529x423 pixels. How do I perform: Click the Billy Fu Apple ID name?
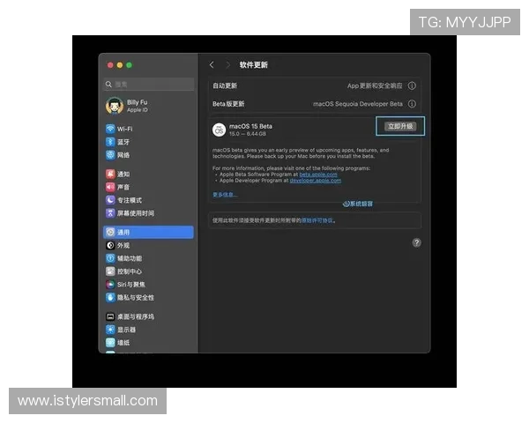tap(137, 102)
